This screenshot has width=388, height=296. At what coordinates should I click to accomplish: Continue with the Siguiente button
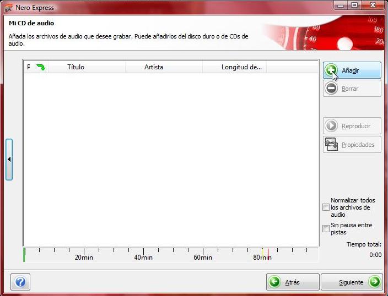352,282
